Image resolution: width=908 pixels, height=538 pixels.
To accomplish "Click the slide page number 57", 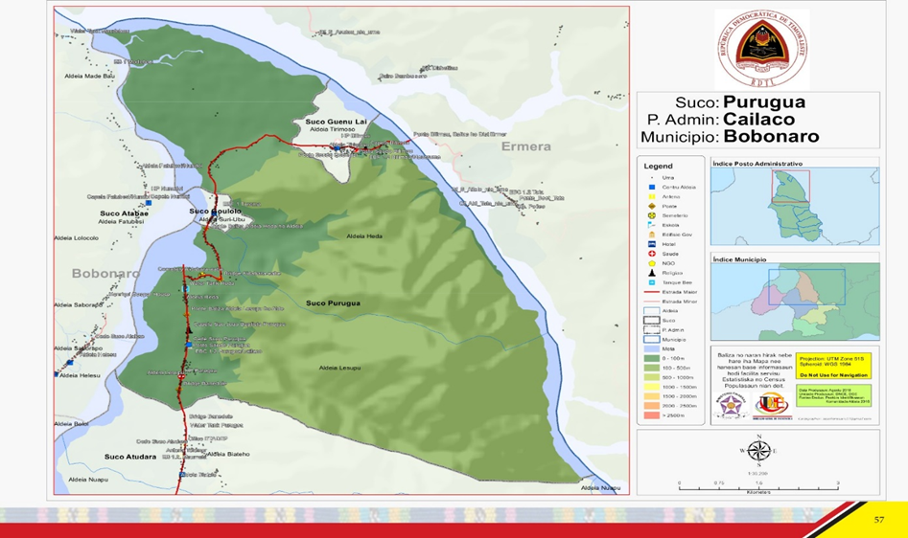I will [x=879, y=519].
